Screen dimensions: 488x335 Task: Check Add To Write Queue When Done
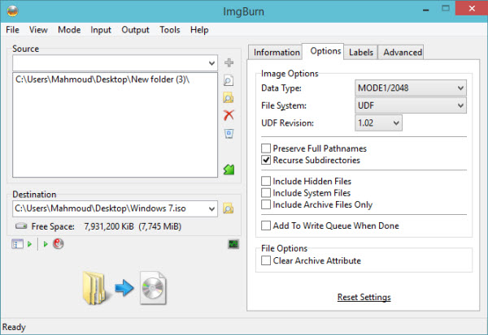point(266,225)
